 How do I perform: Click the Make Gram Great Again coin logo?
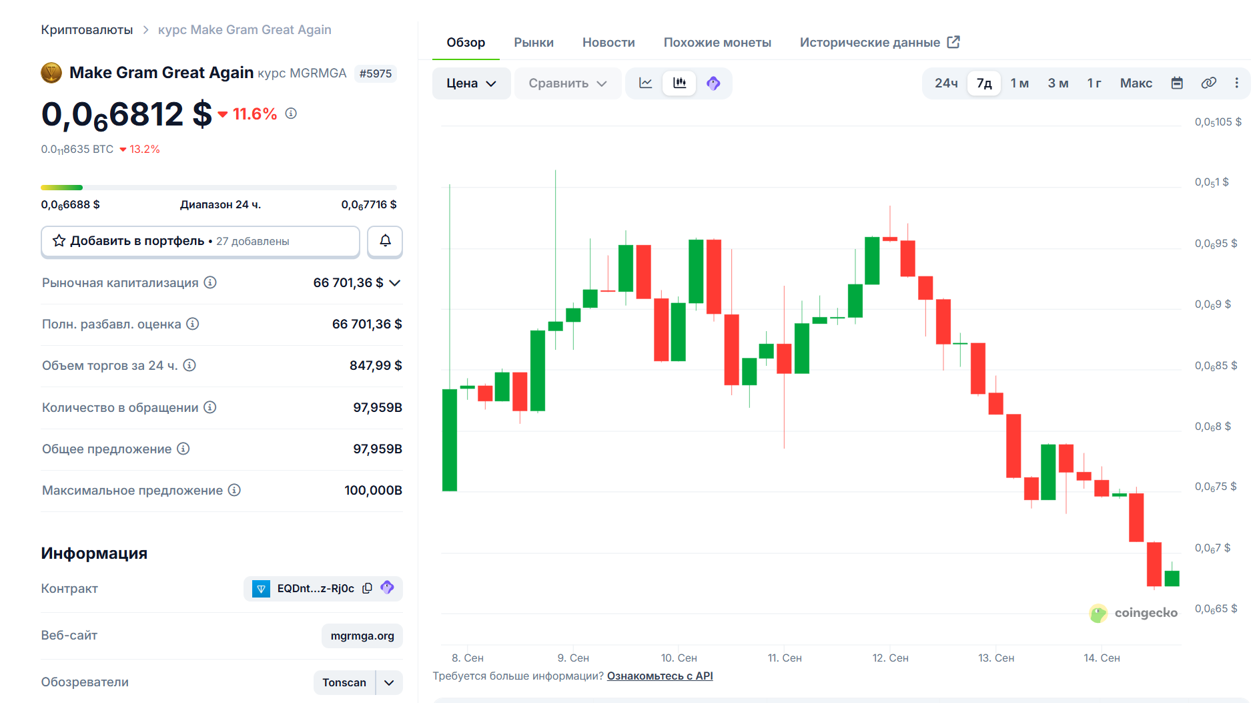click(51, 73)
